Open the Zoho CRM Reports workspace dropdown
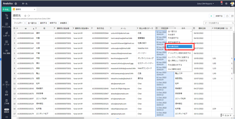This screenshot has height=119, width=235. point(205,4)
